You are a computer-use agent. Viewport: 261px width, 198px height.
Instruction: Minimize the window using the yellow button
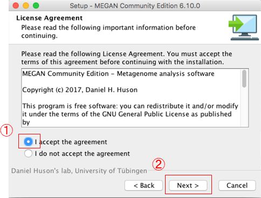coord(26,5)
